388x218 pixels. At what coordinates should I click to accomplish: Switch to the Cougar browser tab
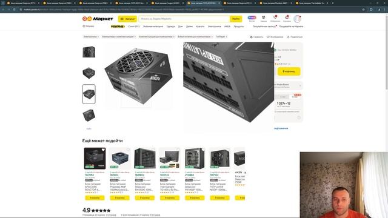pos(167,3)
